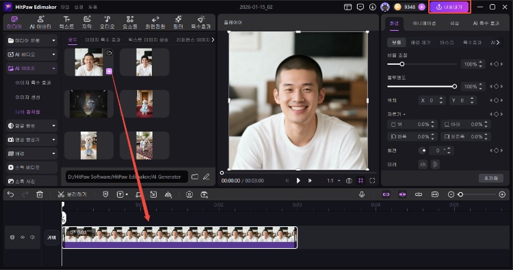Toggle the grid overlay in the player
The width and height of the screenshot is (513, 270).
click(360, 181)
